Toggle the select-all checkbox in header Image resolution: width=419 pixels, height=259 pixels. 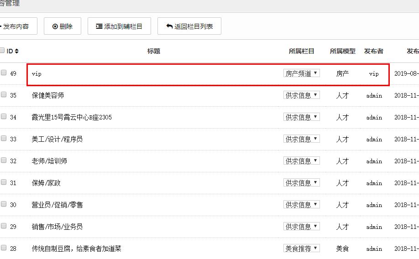[x=2, y=51]
